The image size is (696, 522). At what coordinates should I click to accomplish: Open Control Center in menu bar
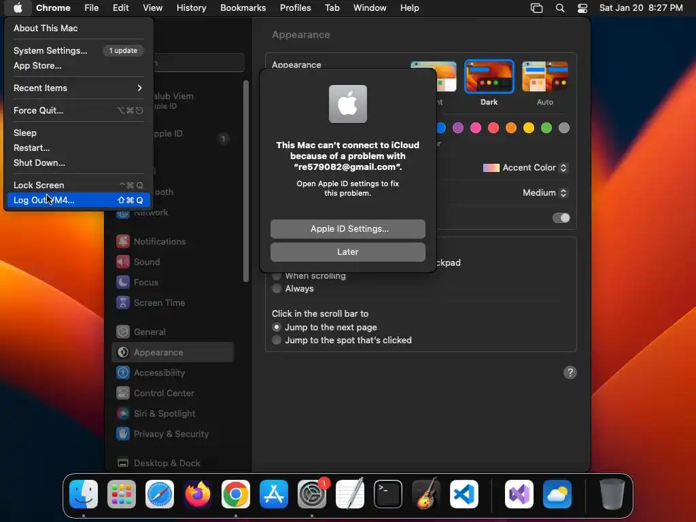(x=582, y=8)
